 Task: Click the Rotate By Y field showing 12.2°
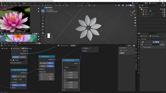tap(47, 76)
